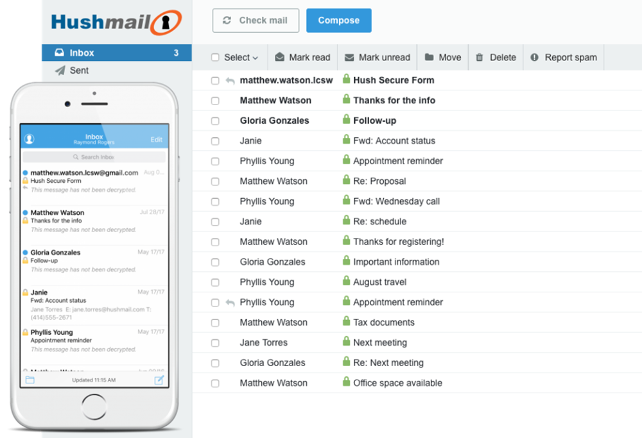Tick the Select all checkbox in toolbar
The height and width of the screenshot is (438, 642).
pyautogui.click(x=215, y=57)
